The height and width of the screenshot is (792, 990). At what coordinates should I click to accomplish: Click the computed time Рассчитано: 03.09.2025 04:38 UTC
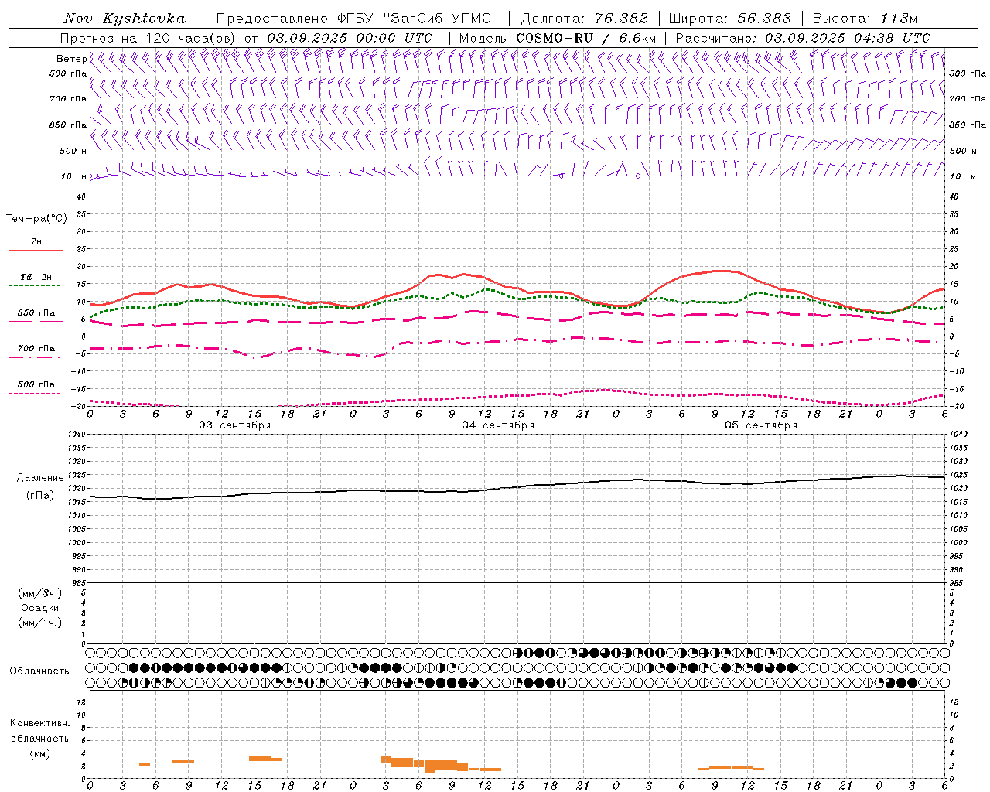coord(803,38)
